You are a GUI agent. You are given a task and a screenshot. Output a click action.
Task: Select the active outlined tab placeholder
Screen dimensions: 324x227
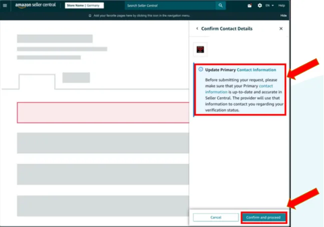[37, 81]
